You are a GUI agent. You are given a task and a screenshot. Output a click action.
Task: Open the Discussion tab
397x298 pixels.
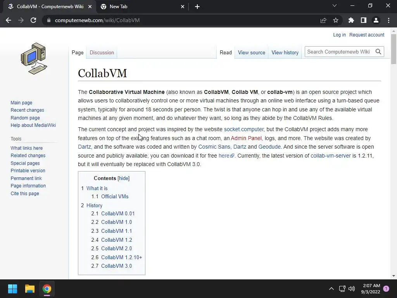(102, 52)
